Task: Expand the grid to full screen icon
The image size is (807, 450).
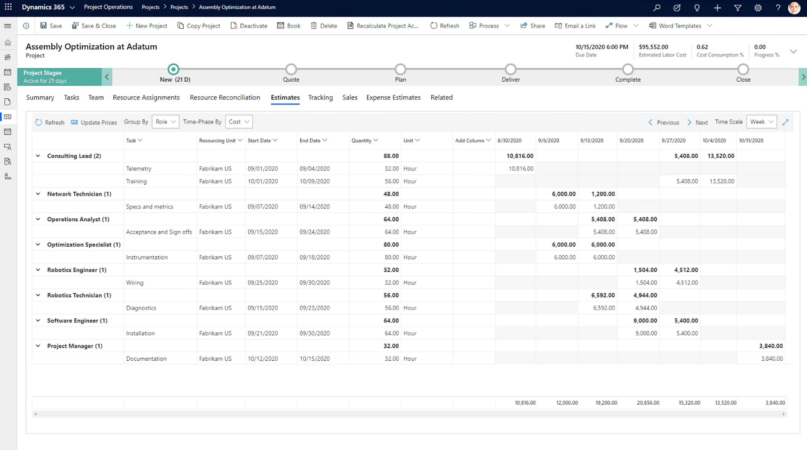Action: tap(785, 122)
